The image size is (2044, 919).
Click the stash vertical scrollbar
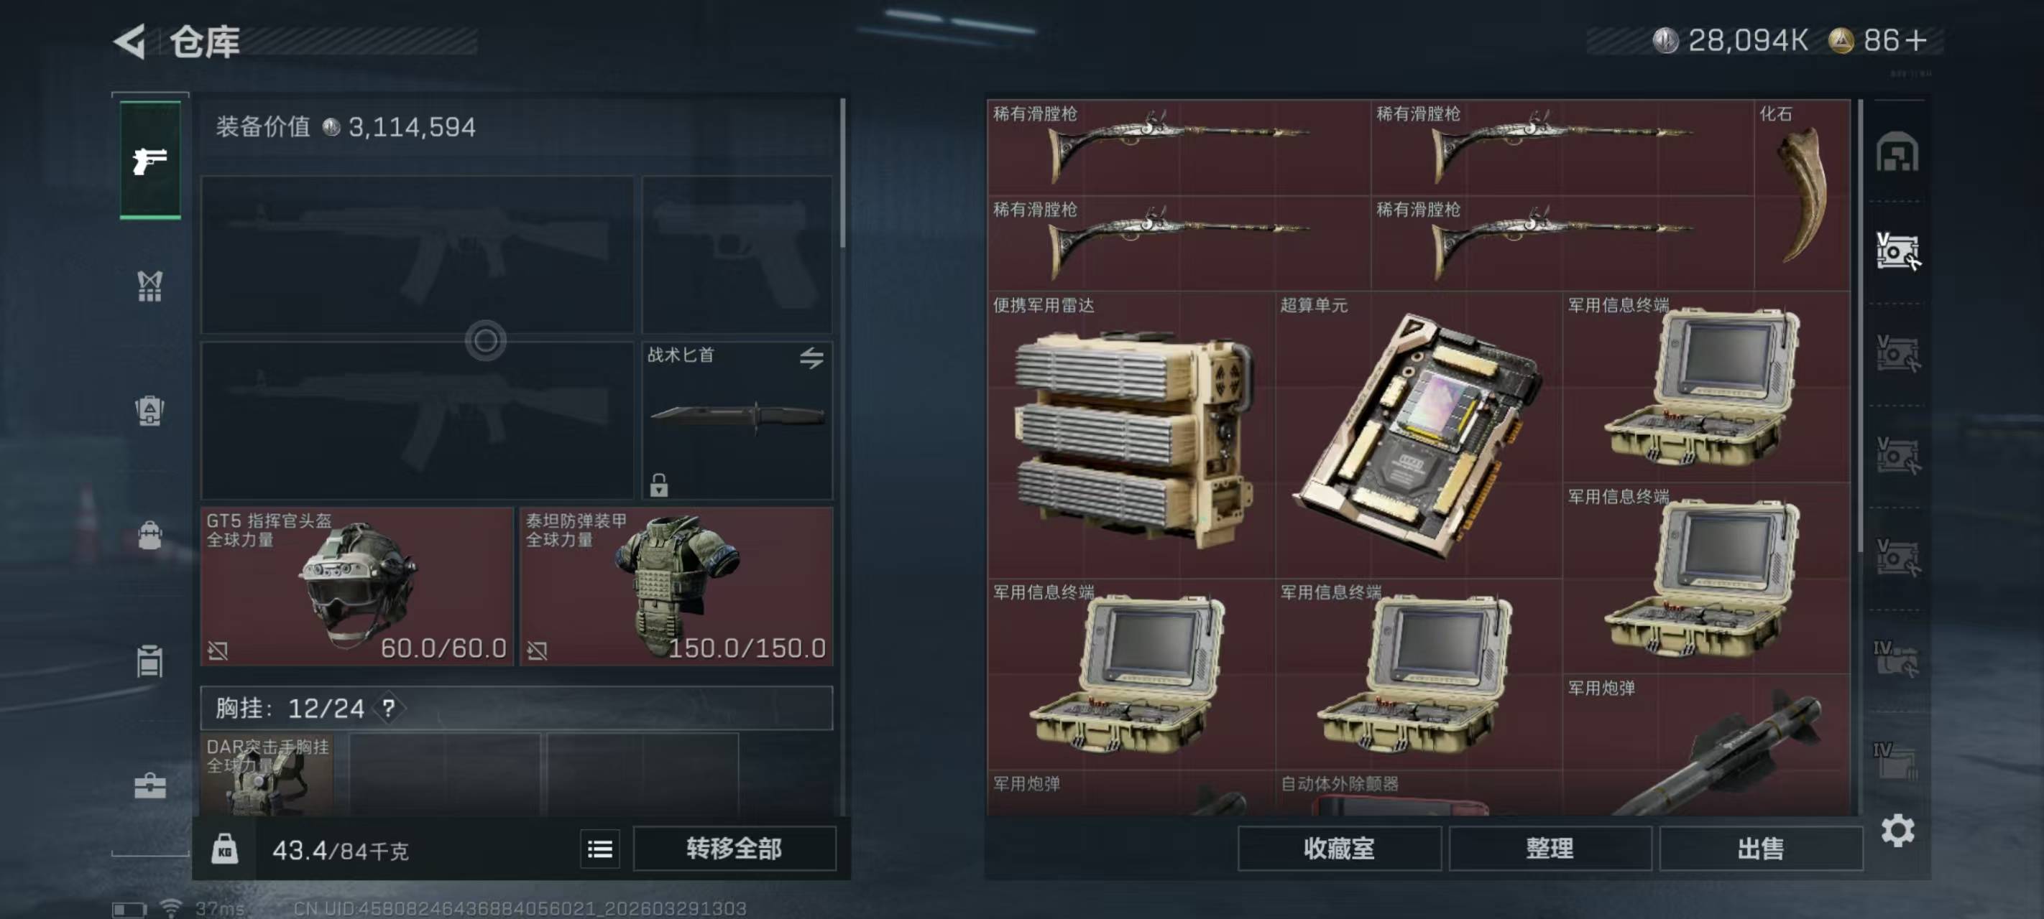(1859, 326)
